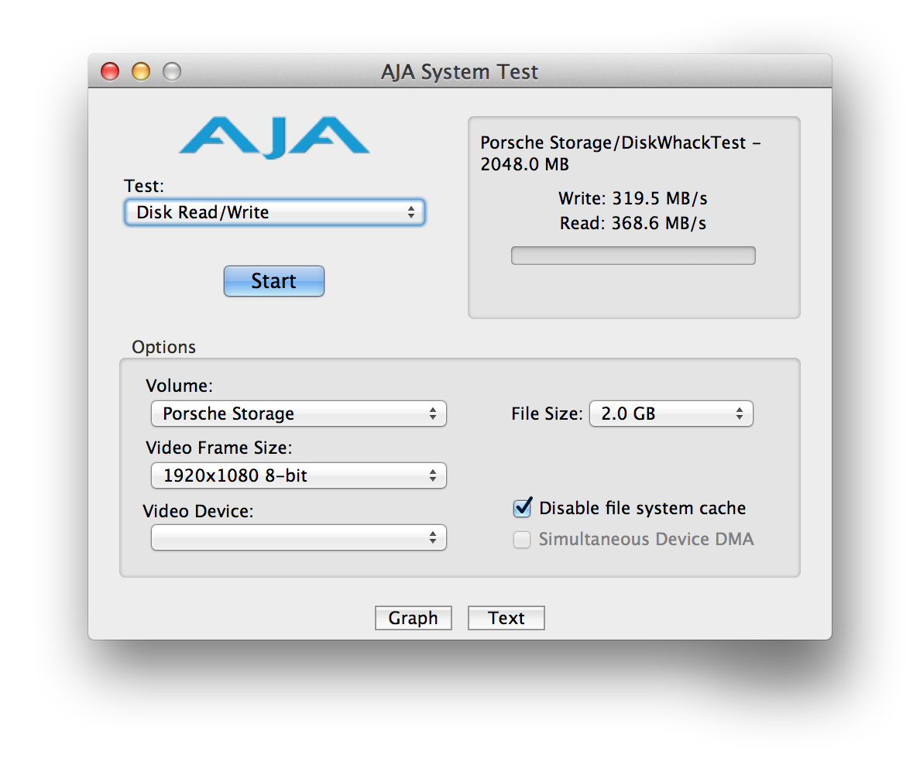The width and height of the screenshot is (920, 762).
Task: Minimize the AJA System Test window
Action: tap(141, 71)
